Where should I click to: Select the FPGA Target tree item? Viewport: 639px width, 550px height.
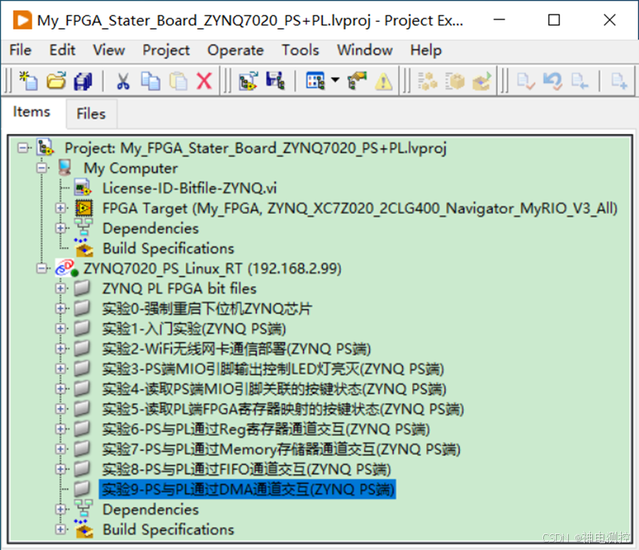360,209
